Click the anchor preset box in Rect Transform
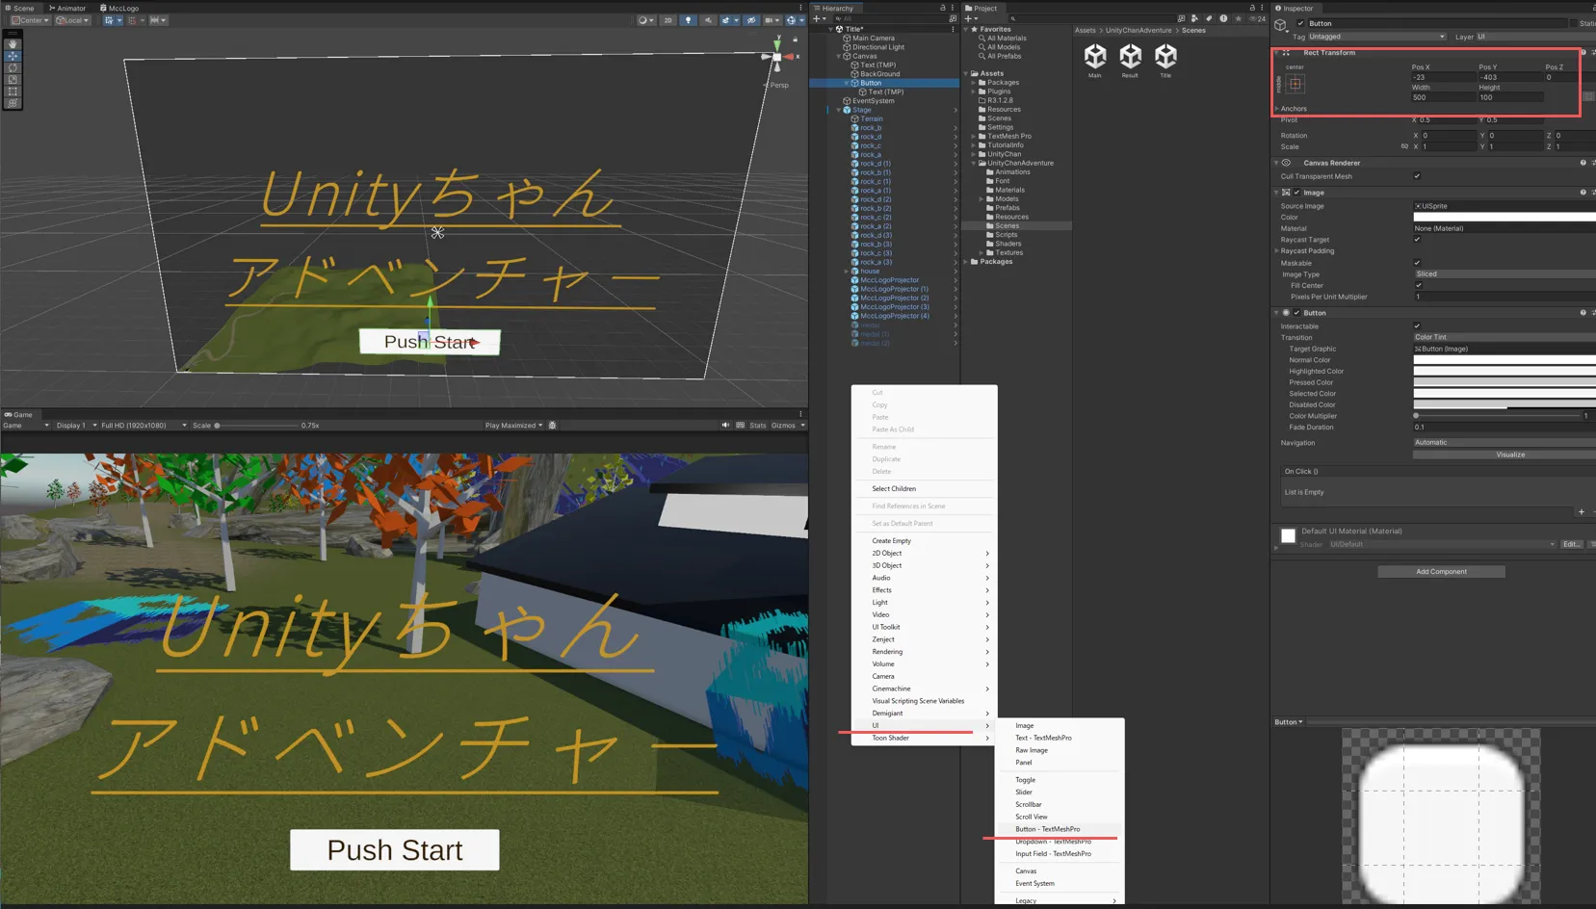 pos(1295,85)
